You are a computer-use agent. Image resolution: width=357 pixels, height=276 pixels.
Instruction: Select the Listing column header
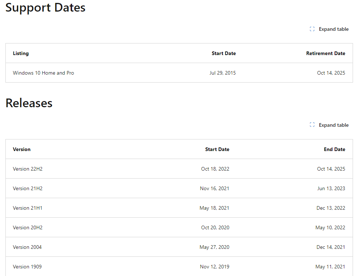[21, 53]
